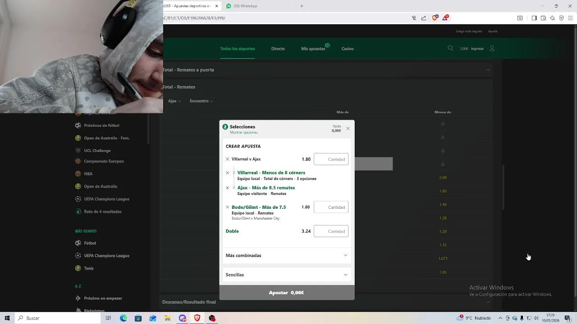The width and height of the screenshot is (577, 324).
Task: Remove the Bodo/Glimt Más de 7.5 selection
Action: (227, 207)
